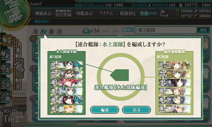
Task: Click the 戻る button to go back
Action: pos(136,110)
